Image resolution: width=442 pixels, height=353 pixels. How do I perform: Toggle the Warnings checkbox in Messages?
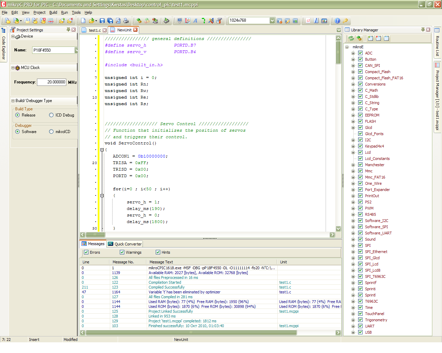point(122,252)
